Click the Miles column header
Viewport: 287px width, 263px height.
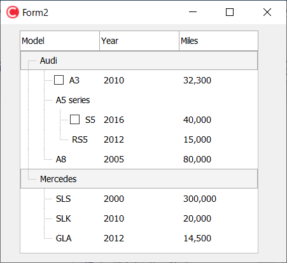[218, 41]
